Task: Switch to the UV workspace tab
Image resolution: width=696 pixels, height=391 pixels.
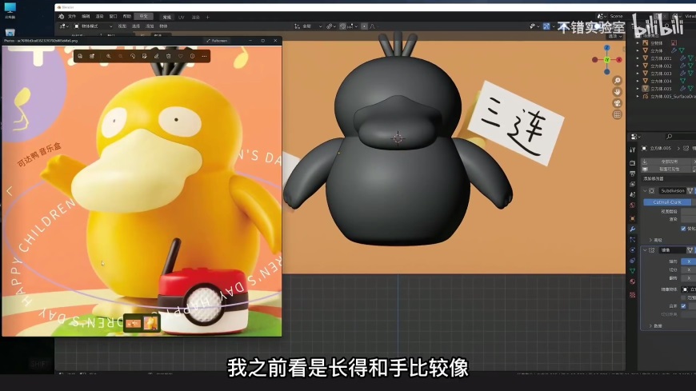Action: click(181, 18)
